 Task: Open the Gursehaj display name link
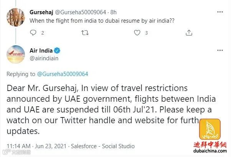click(x=39, y=12)
